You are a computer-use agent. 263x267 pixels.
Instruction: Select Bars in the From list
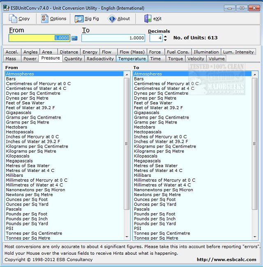64,79
